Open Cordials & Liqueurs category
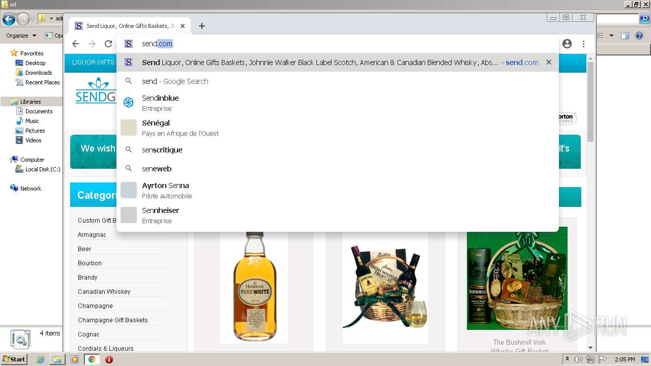 106,349
